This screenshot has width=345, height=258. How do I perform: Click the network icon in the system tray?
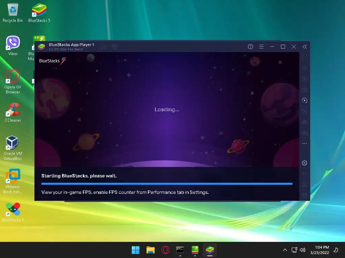tap(294, 250)
